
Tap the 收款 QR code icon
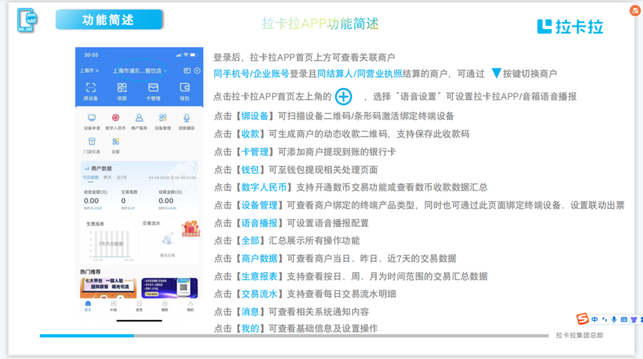[x=122, y=88]
